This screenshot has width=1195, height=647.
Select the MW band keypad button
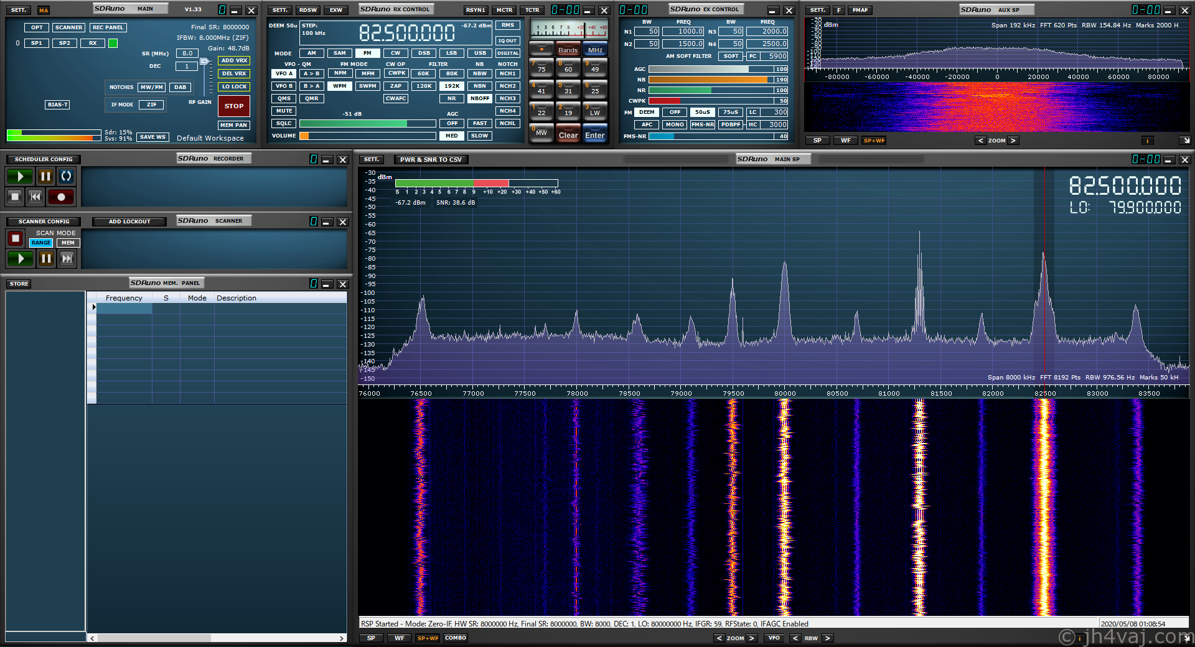(541, 133)
